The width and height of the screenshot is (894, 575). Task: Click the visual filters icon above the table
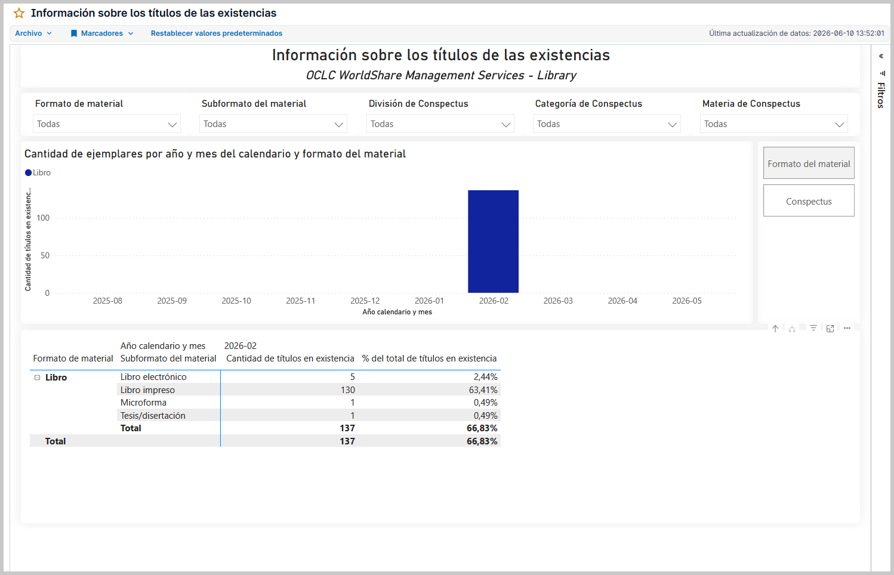pos(813,329)
